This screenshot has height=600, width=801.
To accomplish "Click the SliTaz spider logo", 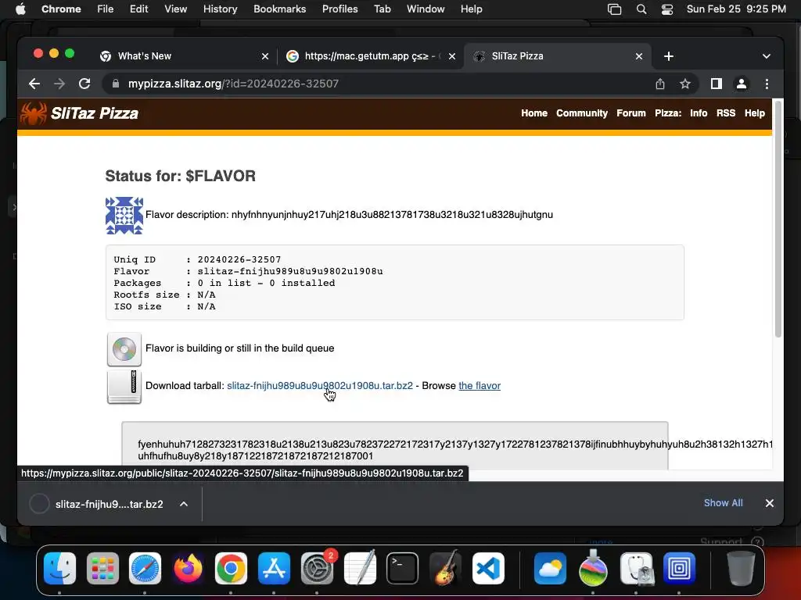I will [x=34, y=113].
